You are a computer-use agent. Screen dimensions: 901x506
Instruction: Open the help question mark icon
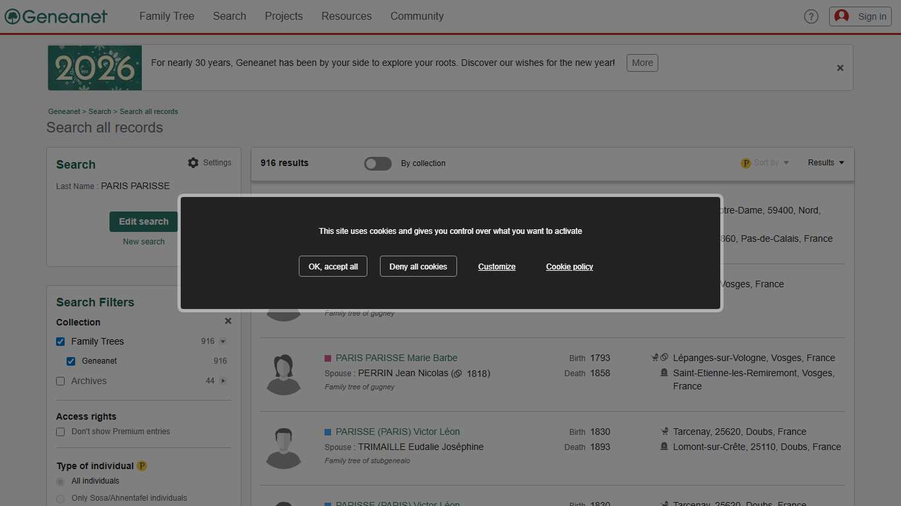811,16
